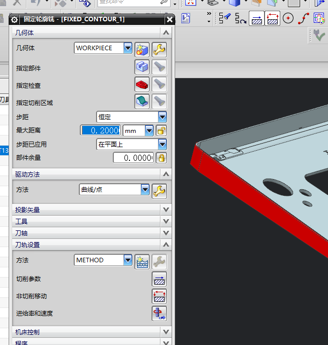
Task: Click the specify cut area (指定切削区域) icon
Action: point(142,101)
